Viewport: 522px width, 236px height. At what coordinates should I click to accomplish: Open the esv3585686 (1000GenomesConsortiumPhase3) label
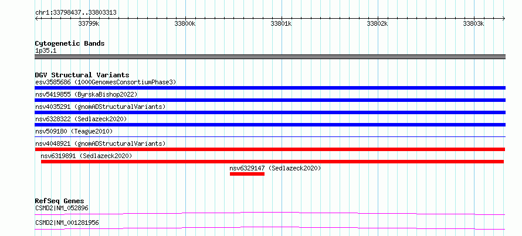[x=106, y=82]
